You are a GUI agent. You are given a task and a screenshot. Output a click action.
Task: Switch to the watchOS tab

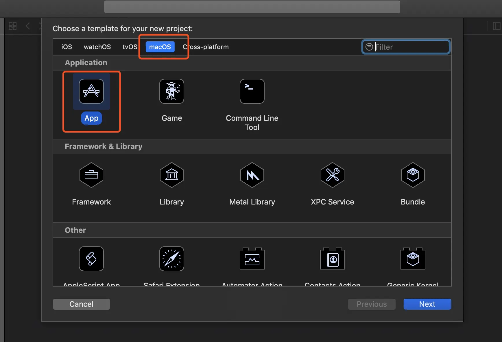pyautogui.click(x=97, y=47)
